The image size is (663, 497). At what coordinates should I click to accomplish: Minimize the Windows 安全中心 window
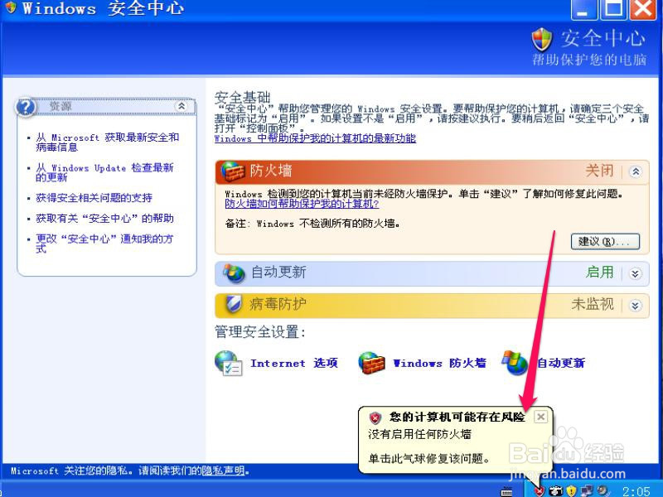pyautogui.click(x=583, y=9)
